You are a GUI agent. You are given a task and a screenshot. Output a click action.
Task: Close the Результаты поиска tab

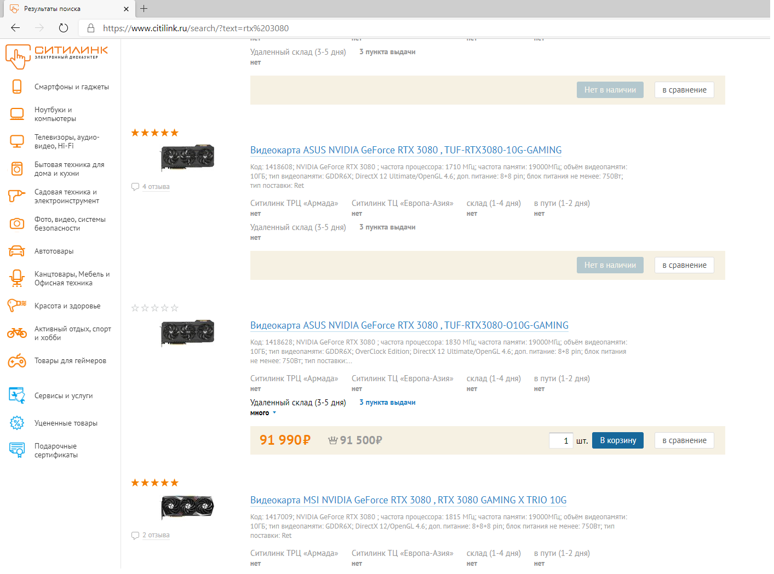click(x=126, y=9)
